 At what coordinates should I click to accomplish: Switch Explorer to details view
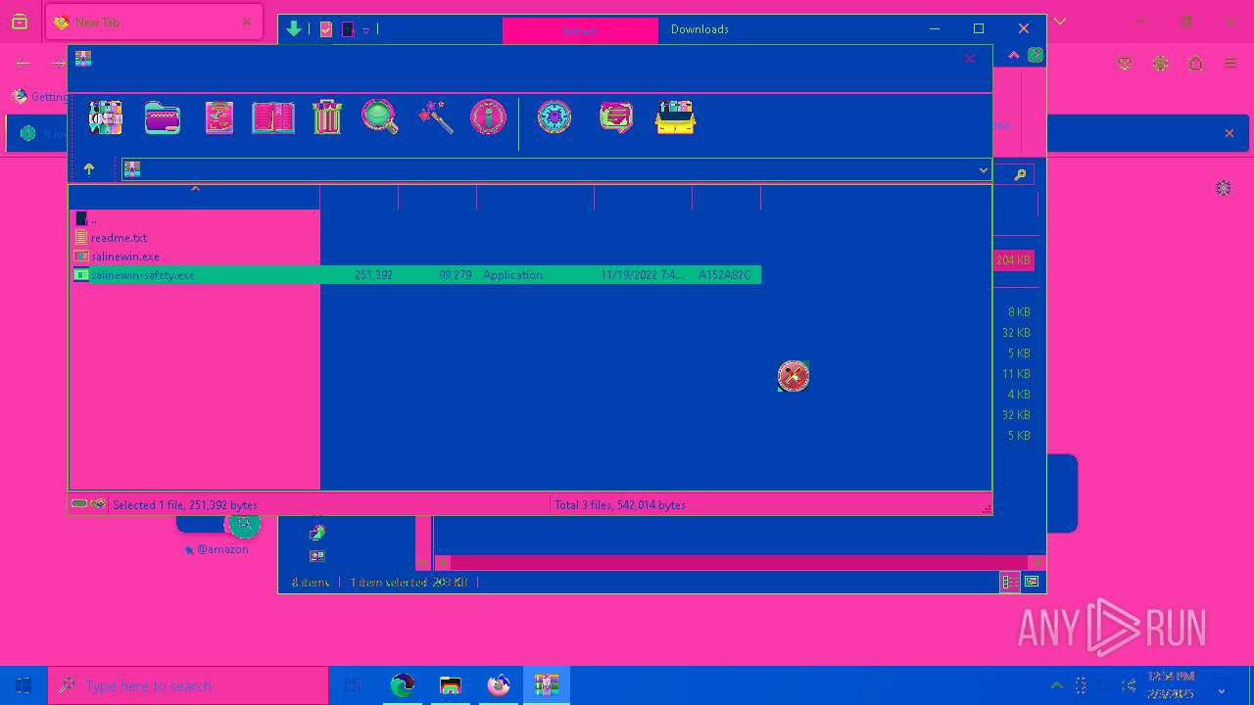1010,583
